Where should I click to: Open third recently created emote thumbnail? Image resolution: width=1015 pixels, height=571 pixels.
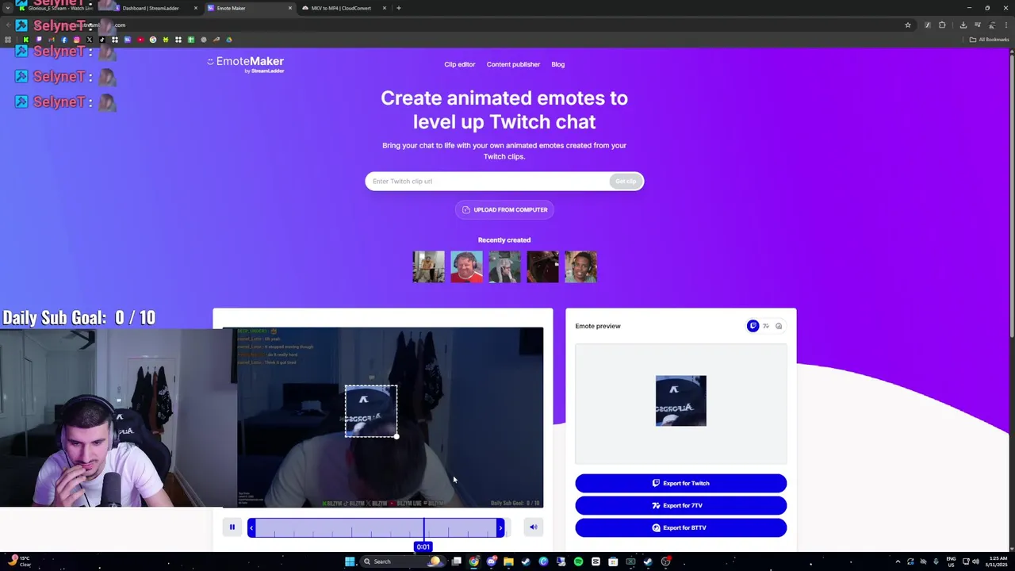tap(504, 266)
